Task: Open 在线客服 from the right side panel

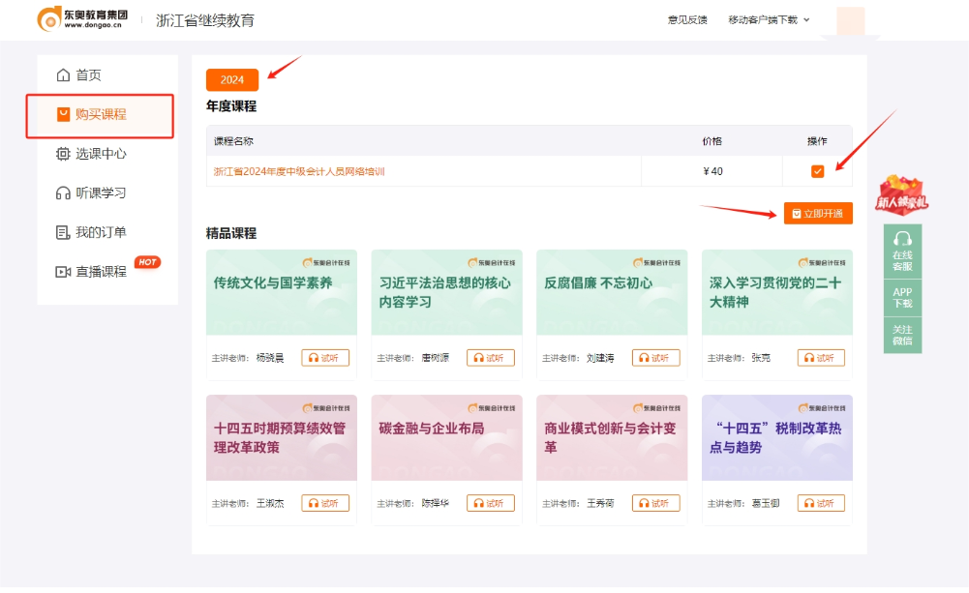Action: point(902,252)
